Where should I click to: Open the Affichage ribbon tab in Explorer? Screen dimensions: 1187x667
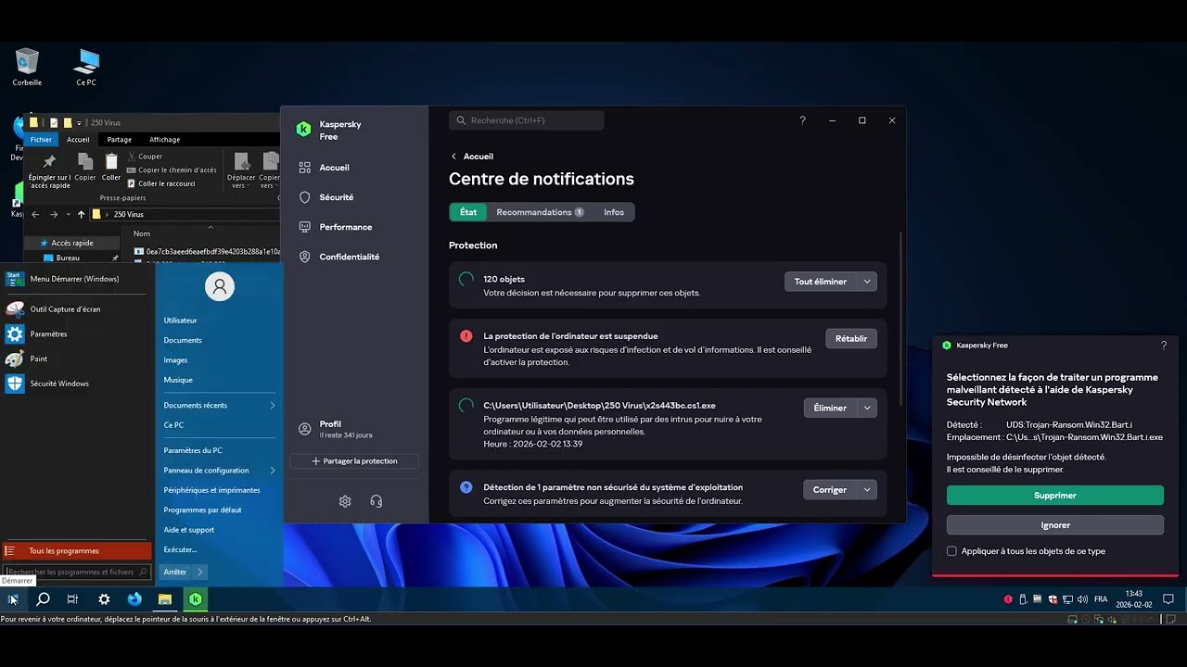(165, 140)
